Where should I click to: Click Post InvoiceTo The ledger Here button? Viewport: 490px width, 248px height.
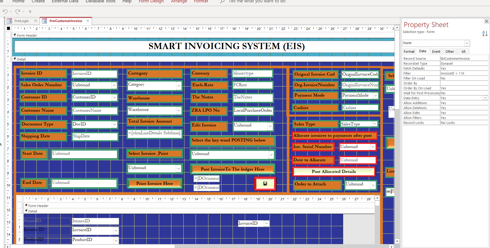point(233,169)
